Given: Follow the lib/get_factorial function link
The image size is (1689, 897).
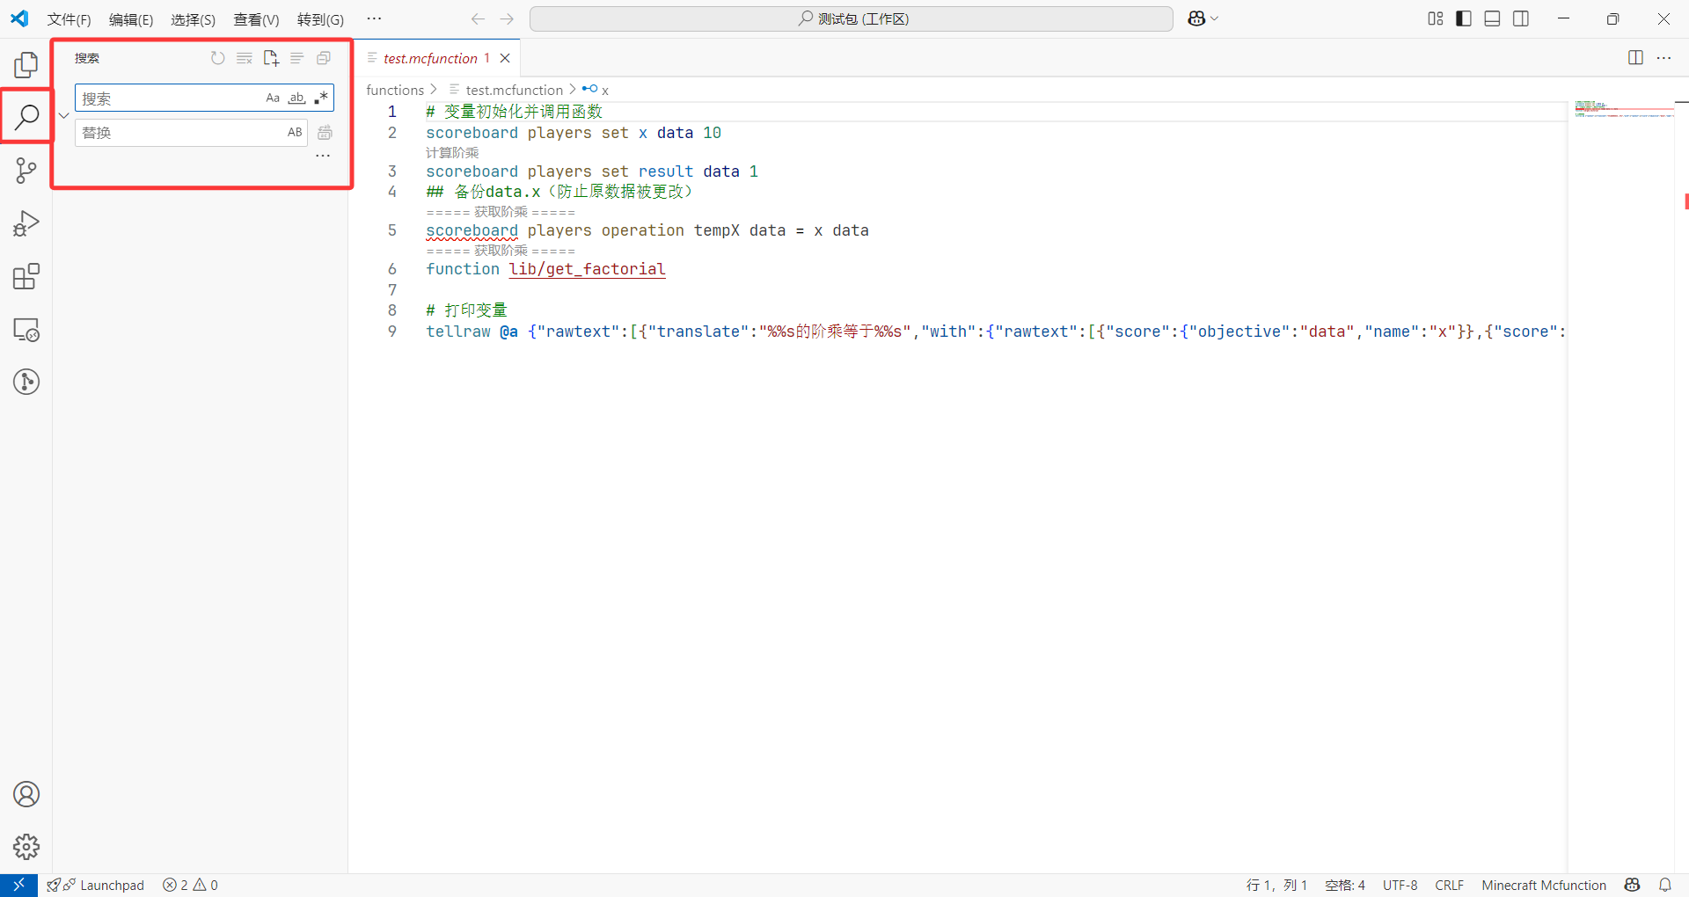Looking at the screenshot, I should [587, 269].
